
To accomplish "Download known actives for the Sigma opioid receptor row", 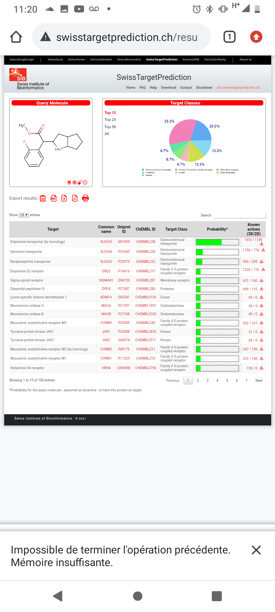I will click(262, 280).
